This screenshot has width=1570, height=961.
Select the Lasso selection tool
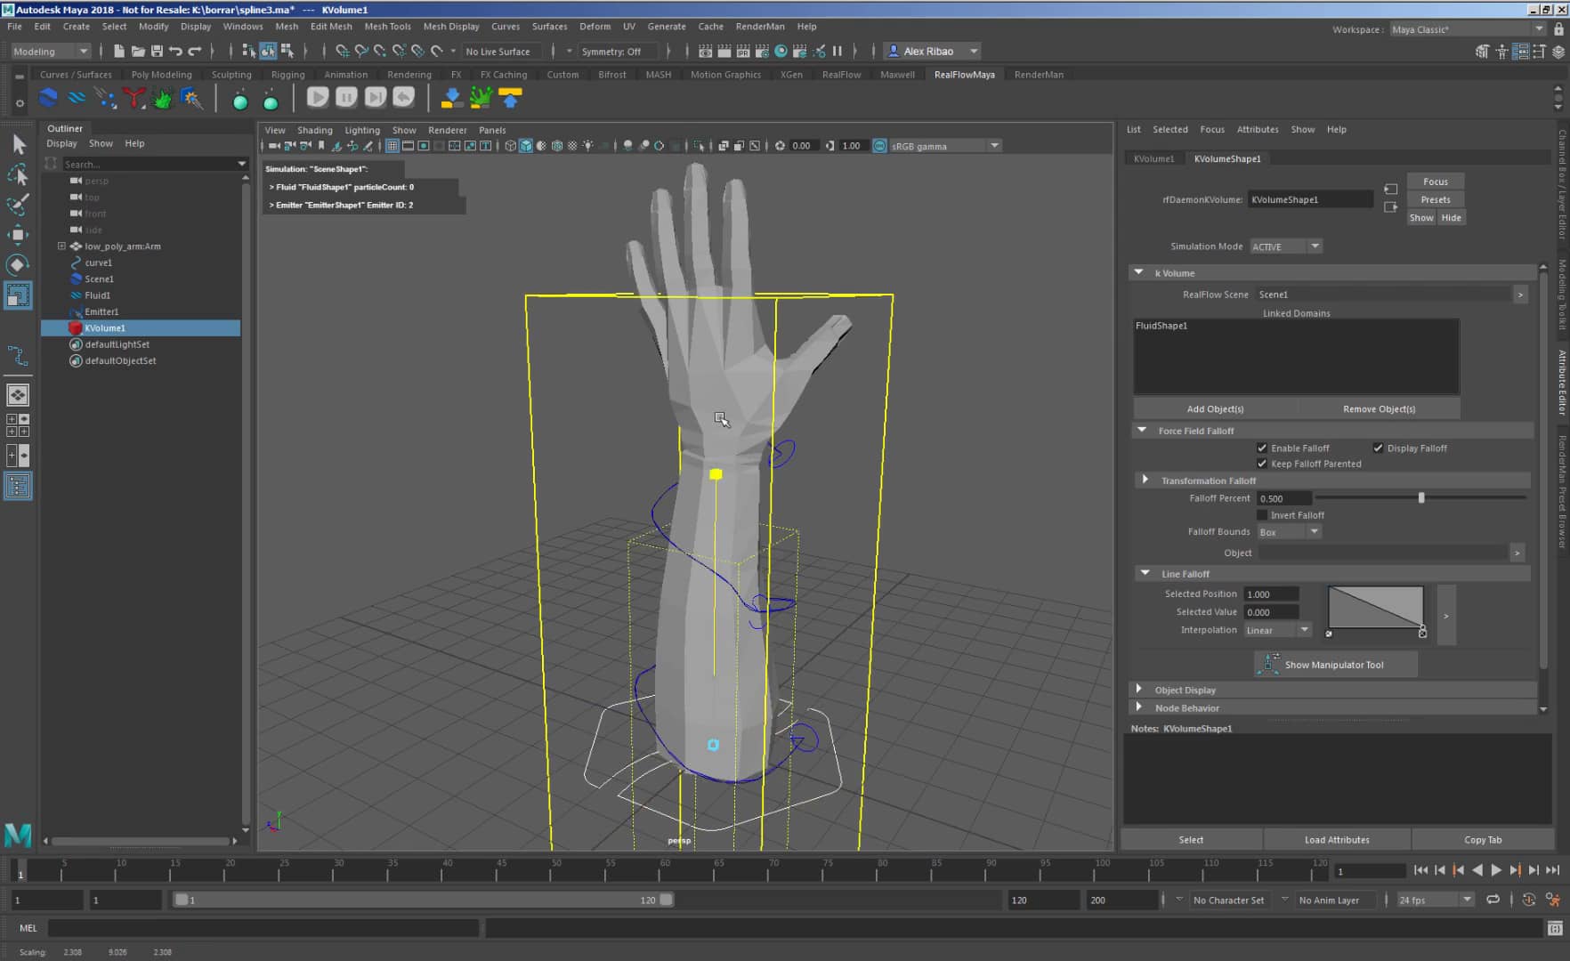point(18,175)
